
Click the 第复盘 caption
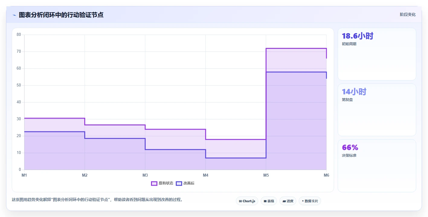pos(347,100)
